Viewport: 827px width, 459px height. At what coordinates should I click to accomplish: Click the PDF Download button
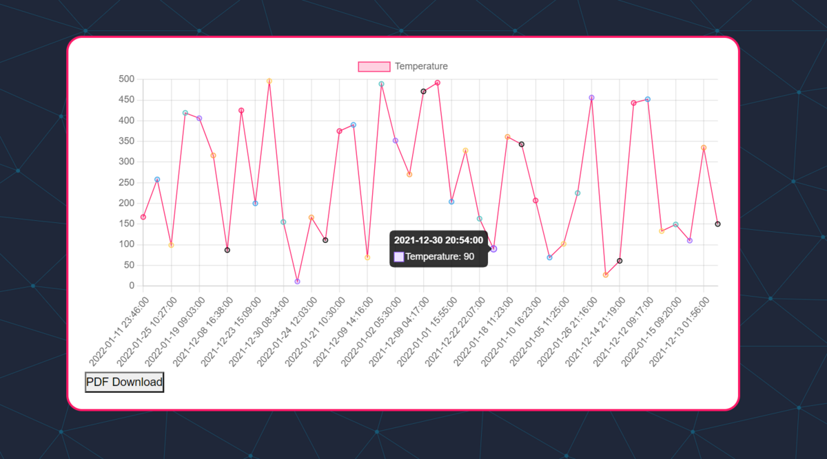[124, 383]
